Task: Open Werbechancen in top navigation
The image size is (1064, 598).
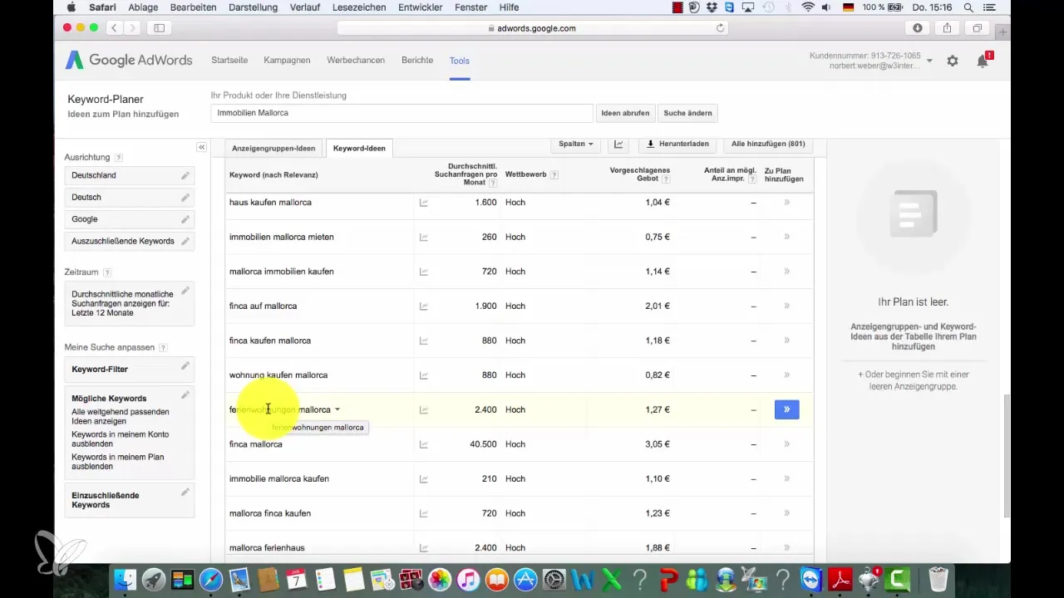Action: 356,61
